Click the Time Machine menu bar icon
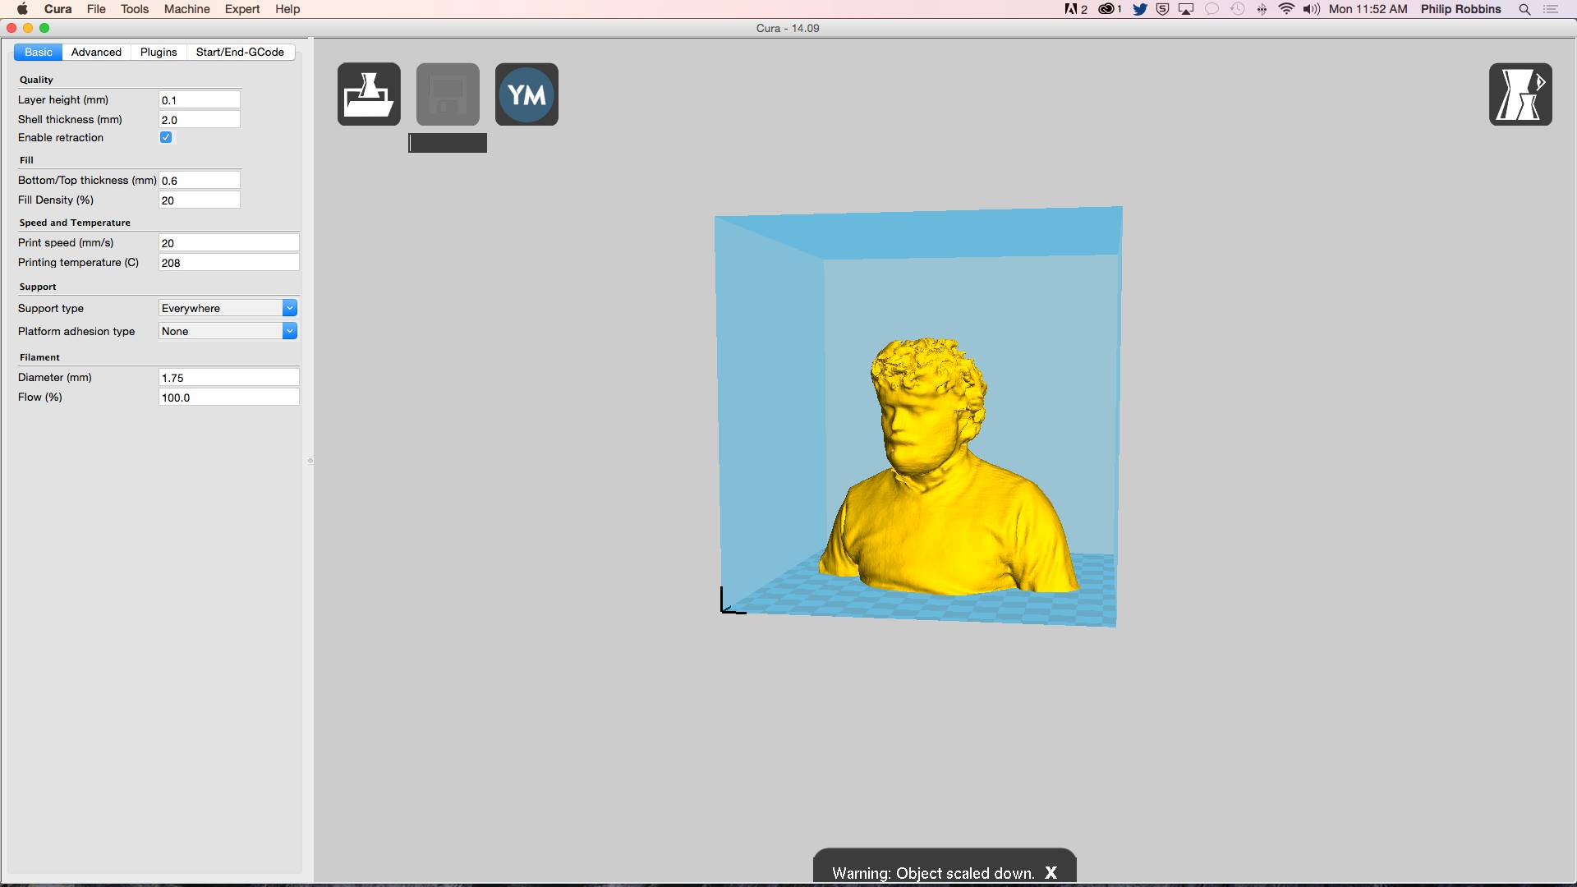 point(1237,9)
